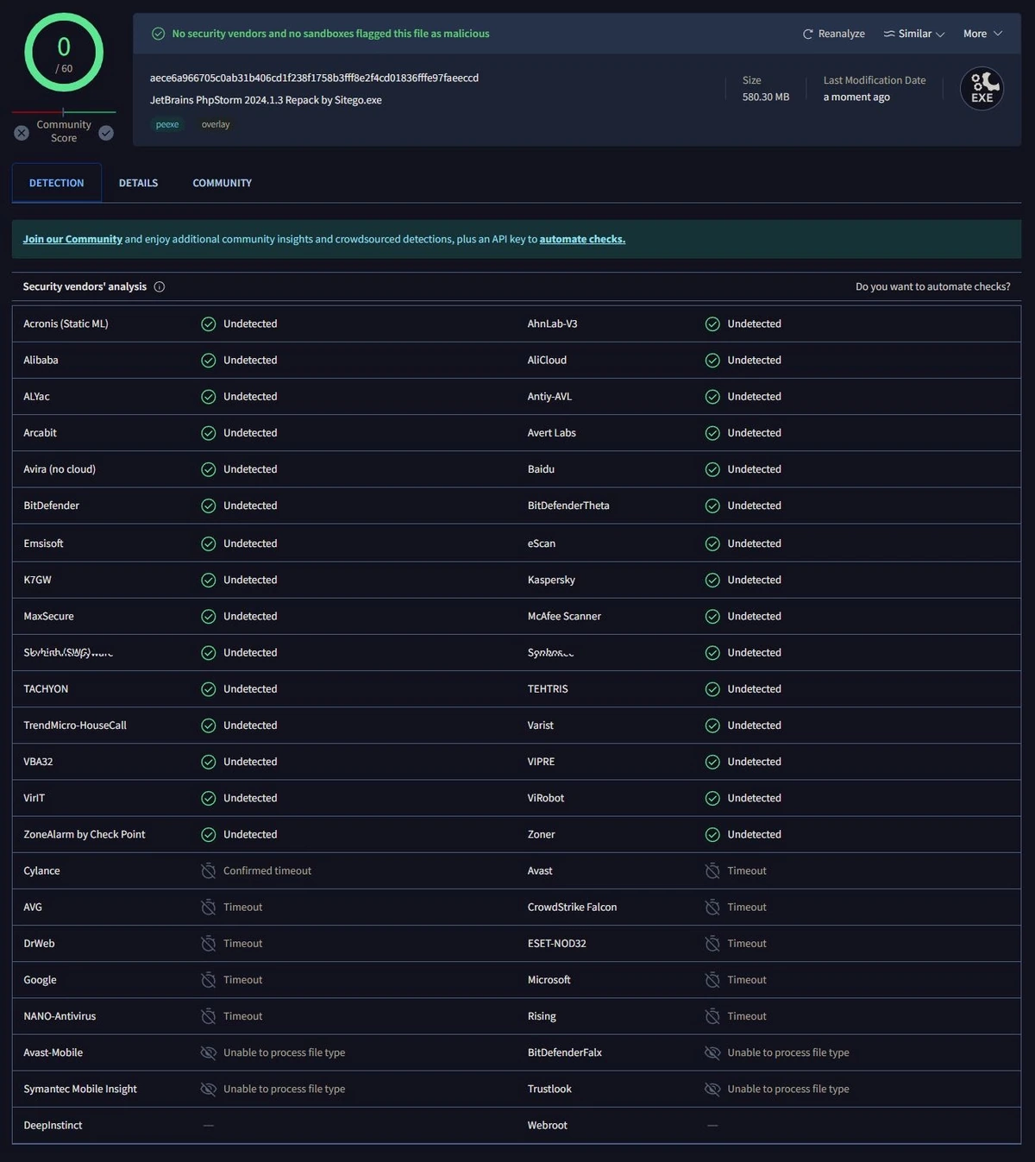Select the overlay tag
Image resolution: width=1035 pixels, height=1162 pixels.
click(x=216, y=124)
